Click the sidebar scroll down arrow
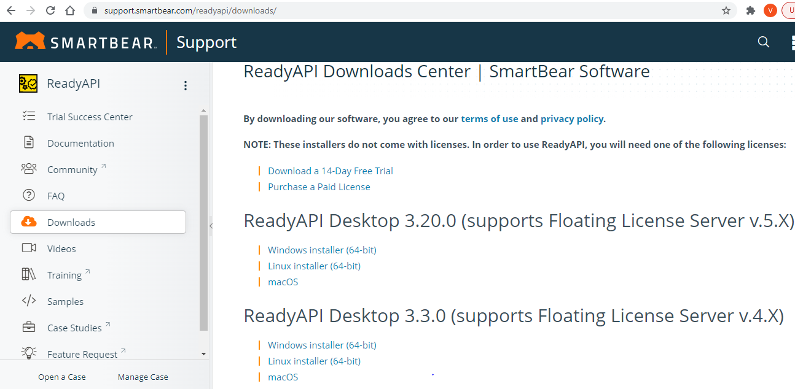This screenshot has width=795, height=389. (203, 354)
